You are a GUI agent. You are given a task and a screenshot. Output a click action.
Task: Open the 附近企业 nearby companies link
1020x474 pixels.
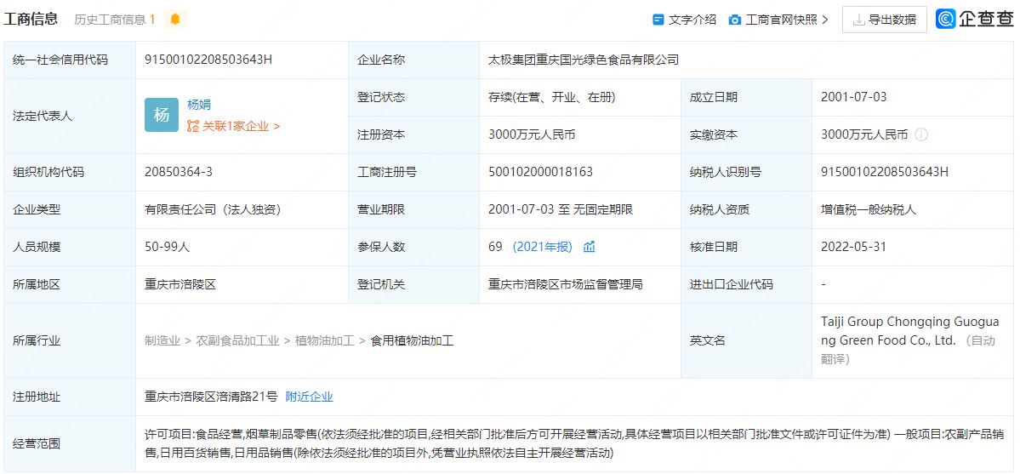coord(309,397)
